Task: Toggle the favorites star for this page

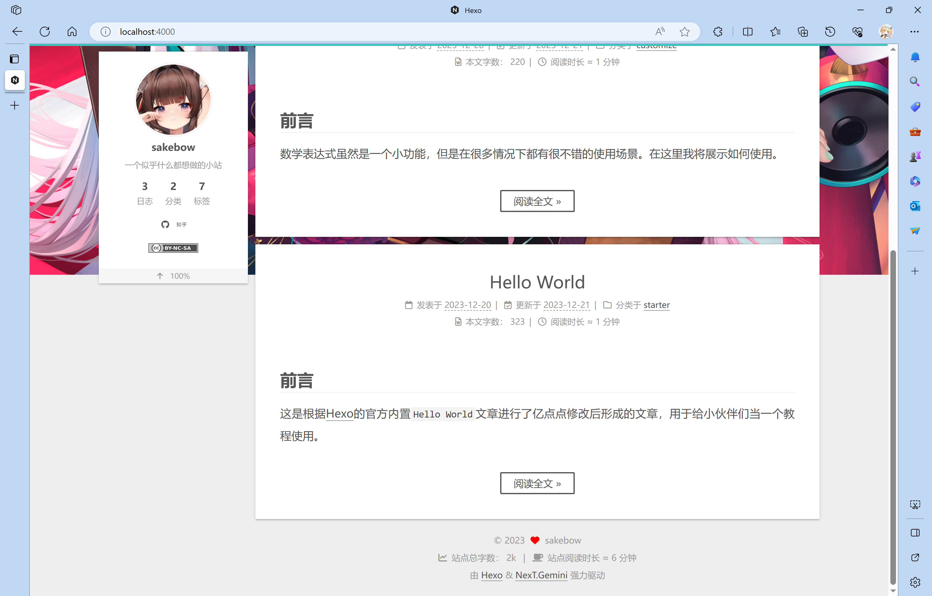Action: [685, 32]
